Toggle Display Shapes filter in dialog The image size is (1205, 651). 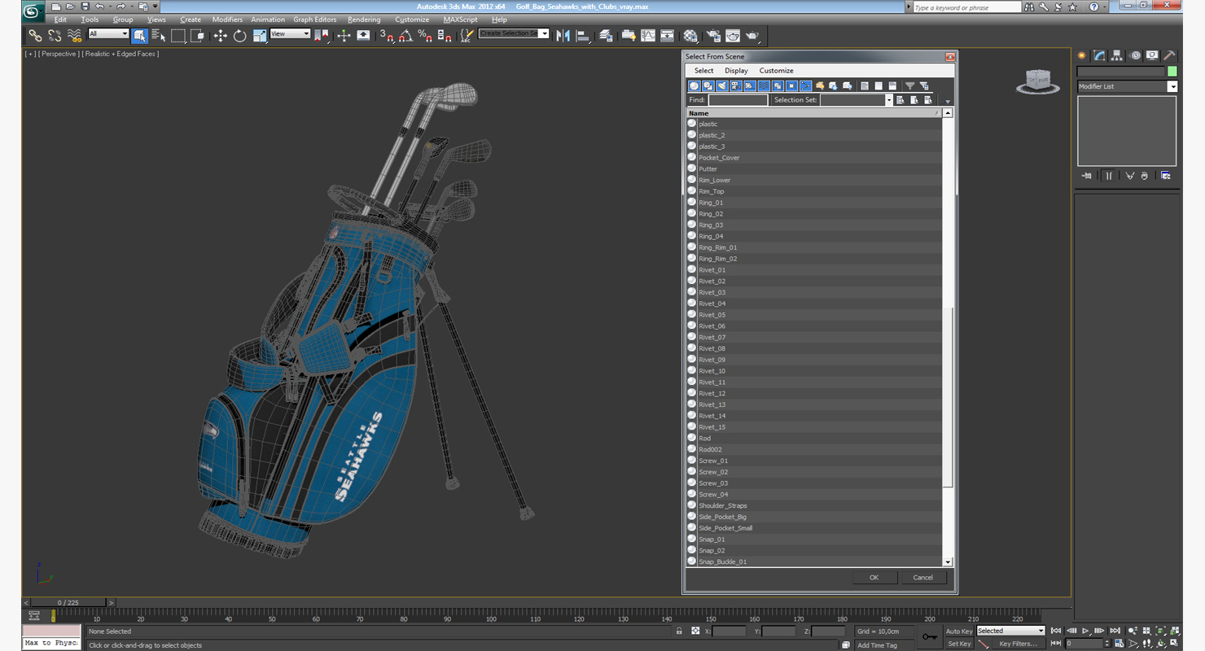[708, 85]
